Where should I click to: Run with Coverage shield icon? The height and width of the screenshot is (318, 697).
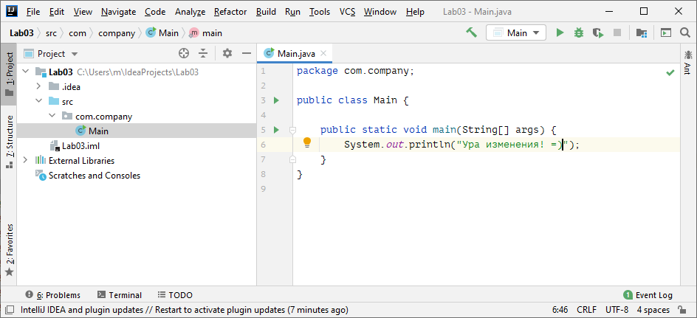coord(598,33)
